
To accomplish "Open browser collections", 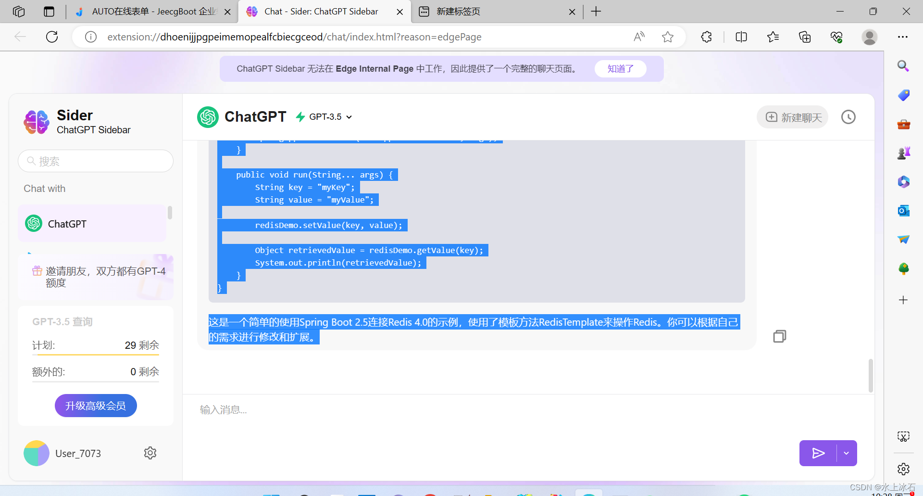I will pyautogui.click(x=805, y=37).
